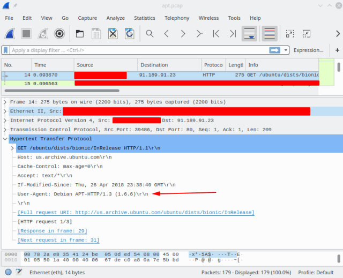This screenshot has height=278, width=343.
Task: Toggle auto-scroll during live capture
Action: pos(249,34)
